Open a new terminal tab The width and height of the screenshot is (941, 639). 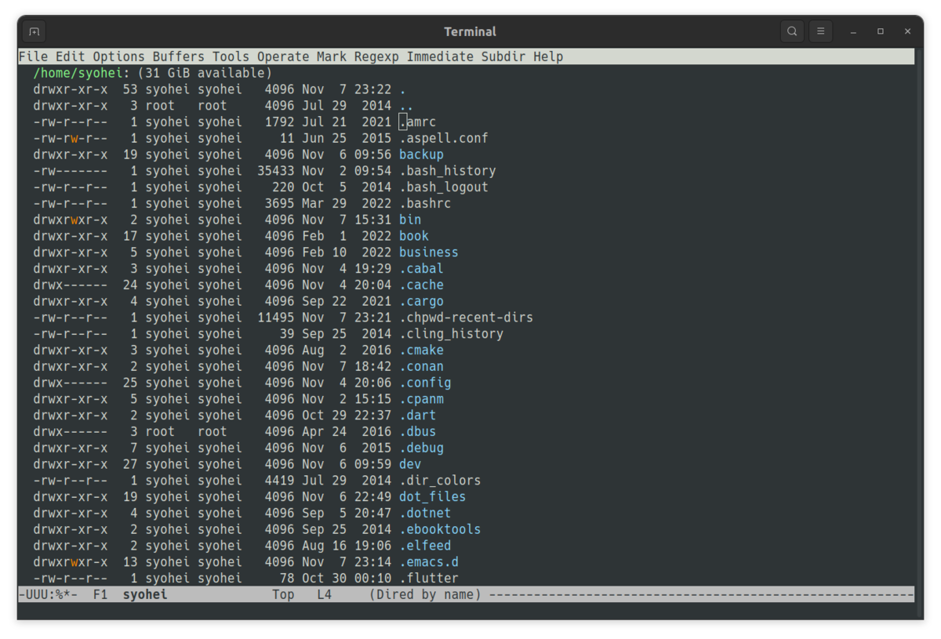32,31
